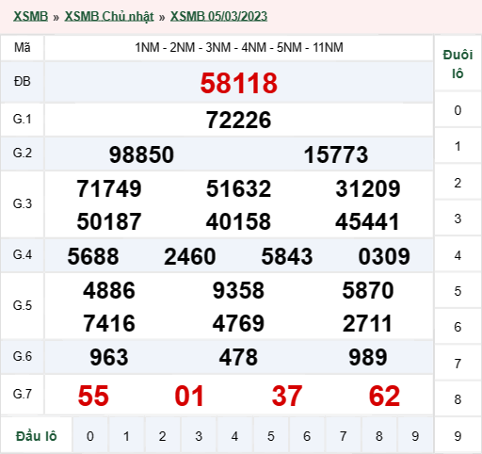Viewport: 482px width, 454px height.
Task: Select Đầu lô digit 4
Action: pos(234,436)
